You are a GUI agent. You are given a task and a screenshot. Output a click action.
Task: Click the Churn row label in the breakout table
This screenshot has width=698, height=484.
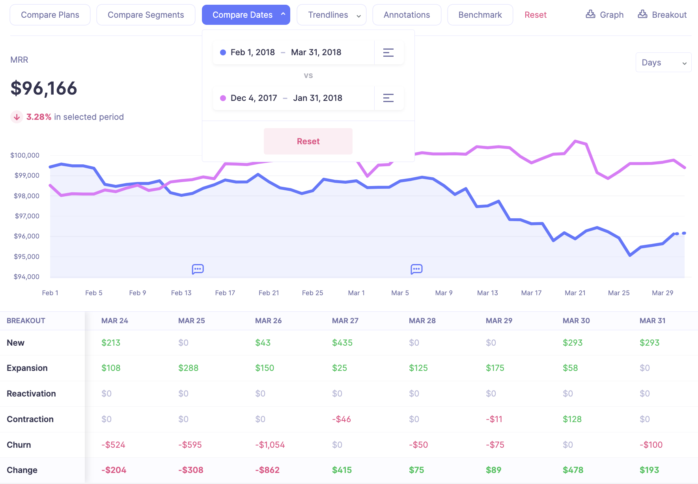point(18,445)
